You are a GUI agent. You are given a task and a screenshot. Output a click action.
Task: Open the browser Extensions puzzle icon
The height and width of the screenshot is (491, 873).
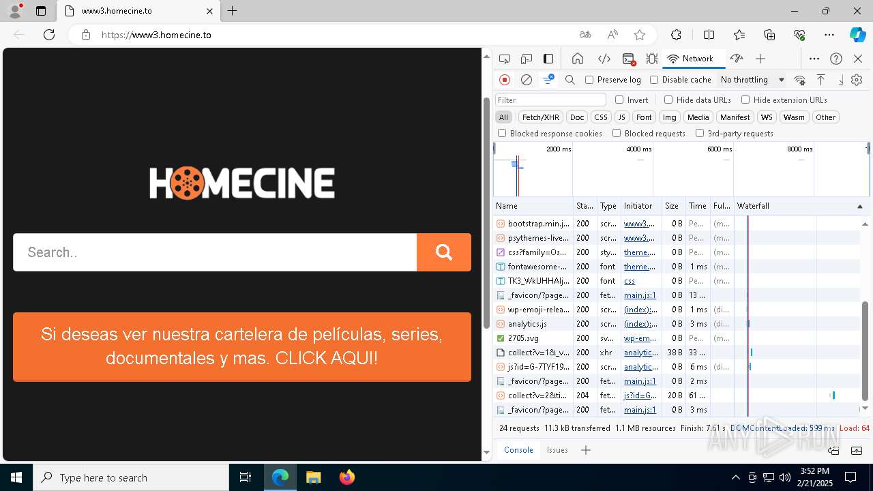676,35
